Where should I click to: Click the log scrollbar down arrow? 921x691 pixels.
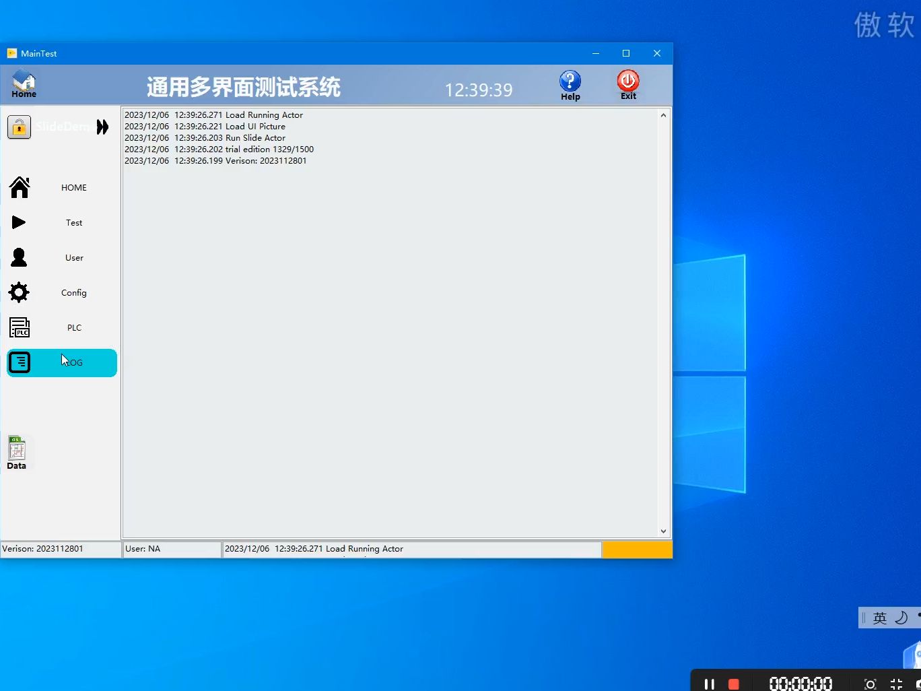(x=663, y=531)
